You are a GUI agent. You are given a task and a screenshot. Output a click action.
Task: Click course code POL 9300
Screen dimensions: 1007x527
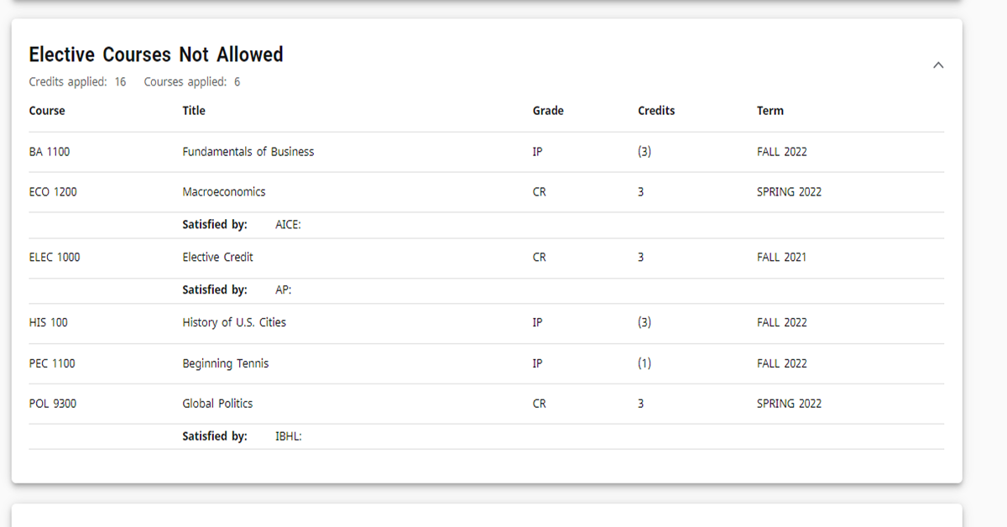tap(53, 404)
